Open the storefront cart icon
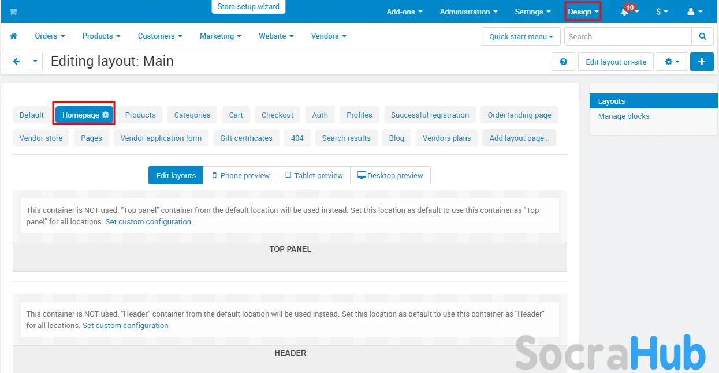 13,12
